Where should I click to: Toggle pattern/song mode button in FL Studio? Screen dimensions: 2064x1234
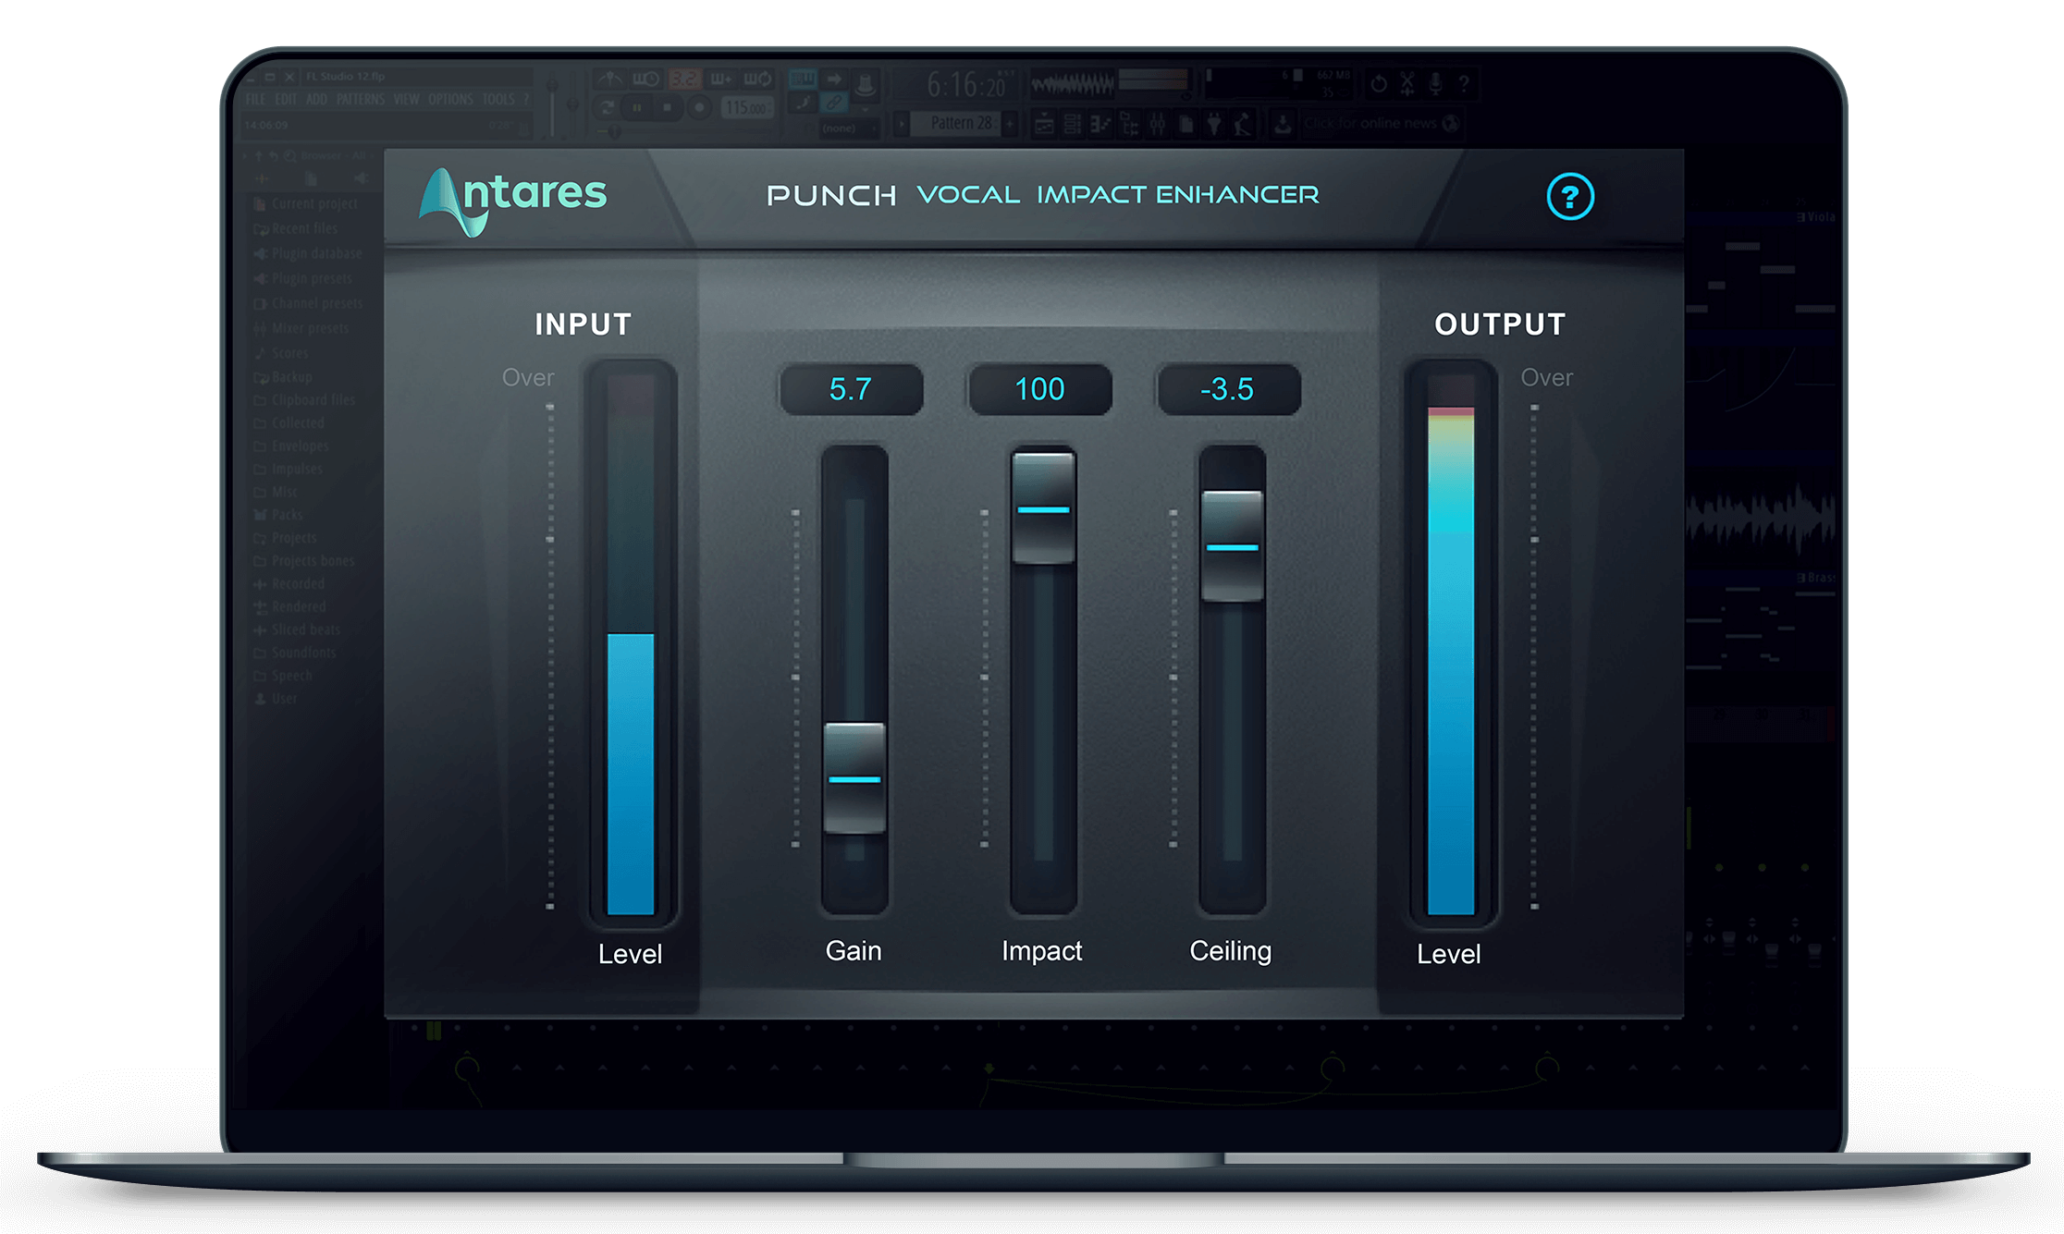608,107
